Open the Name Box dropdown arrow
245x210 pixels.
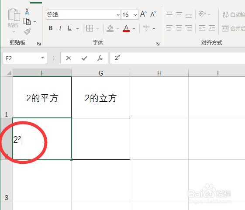coord(42,58)
